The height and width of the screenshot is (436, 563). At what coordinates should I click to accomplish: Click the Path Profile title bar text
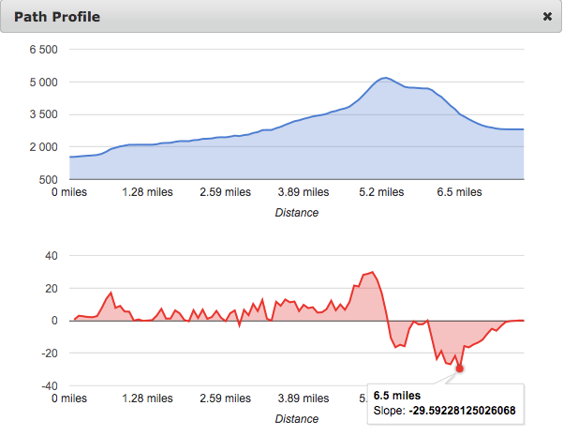click(x=57, y=17)
